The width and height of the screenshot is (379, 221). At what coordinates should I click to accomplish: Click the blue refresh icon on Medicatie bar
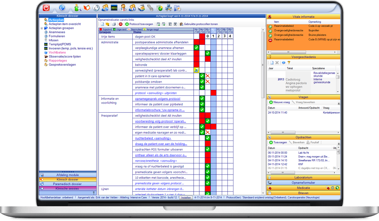(x=333, y=188)
